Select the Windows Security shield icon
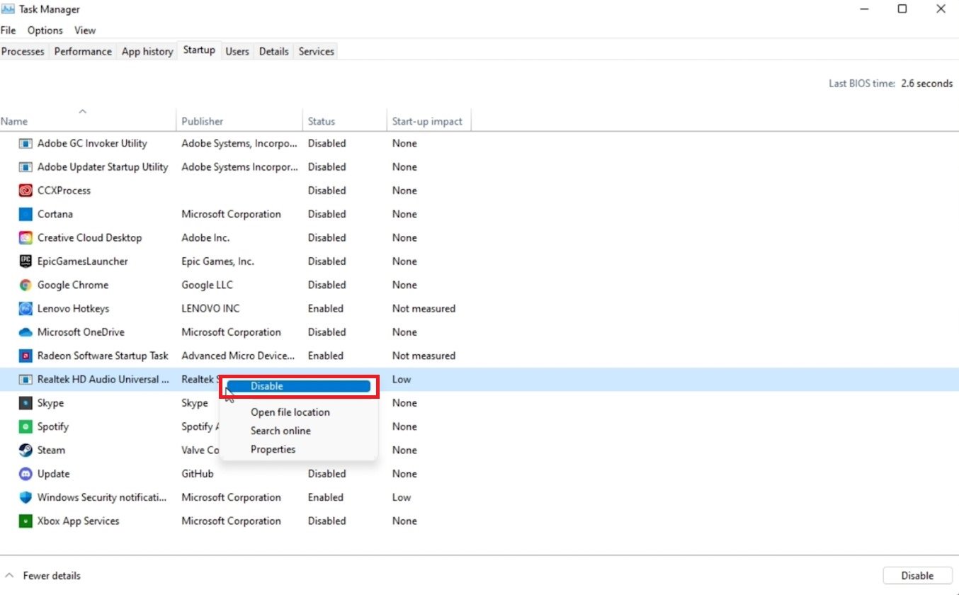The width and height of the screenshot is (959, 595). pos(25,497)
